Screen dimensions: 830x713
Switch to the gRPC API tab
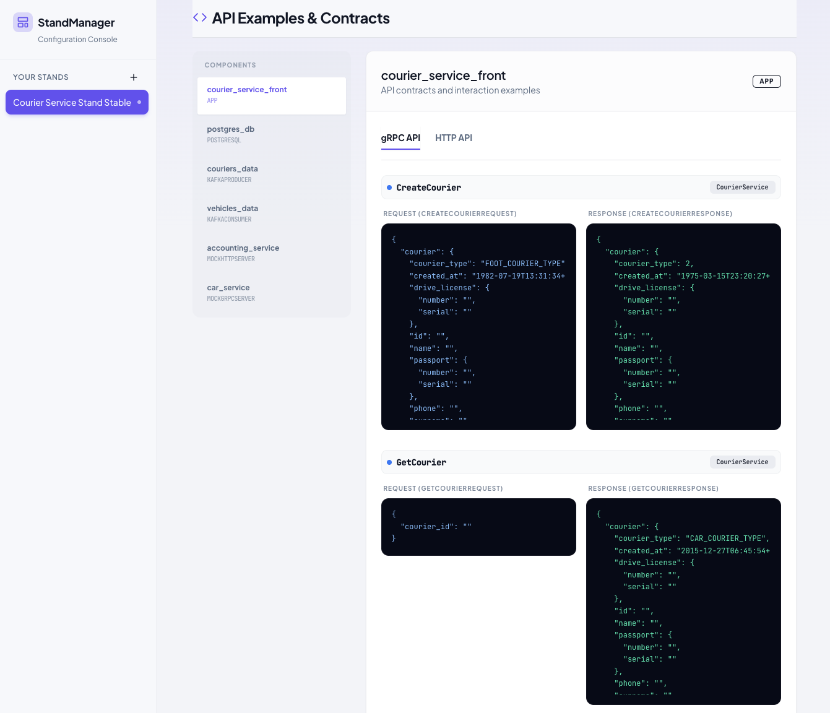[400, 137]
